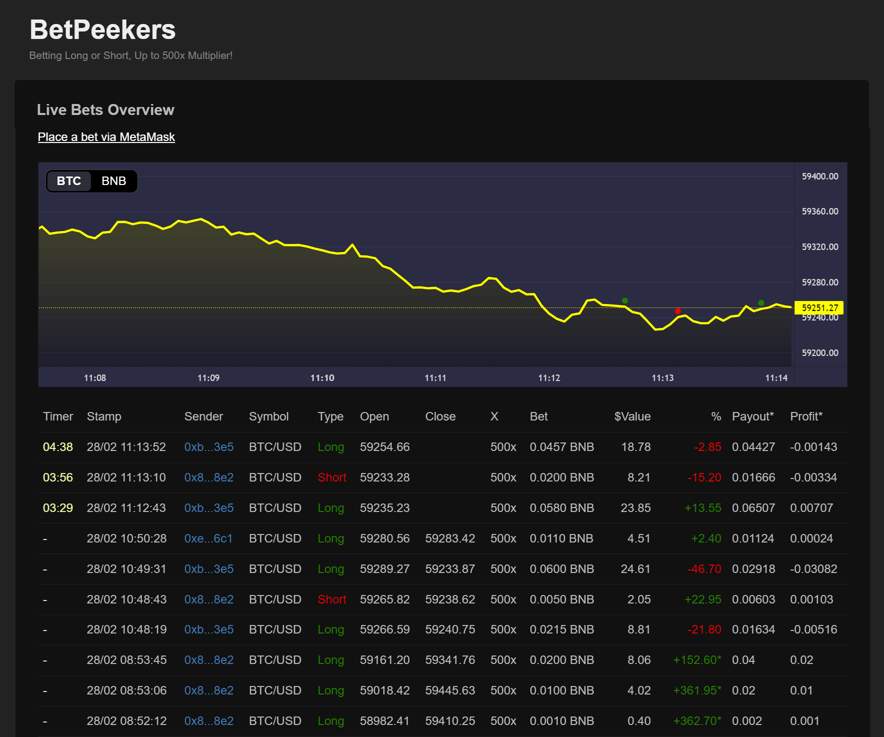Select the 03:29 timer value
The image size is (884, 737).
click(x=58, y=508)
